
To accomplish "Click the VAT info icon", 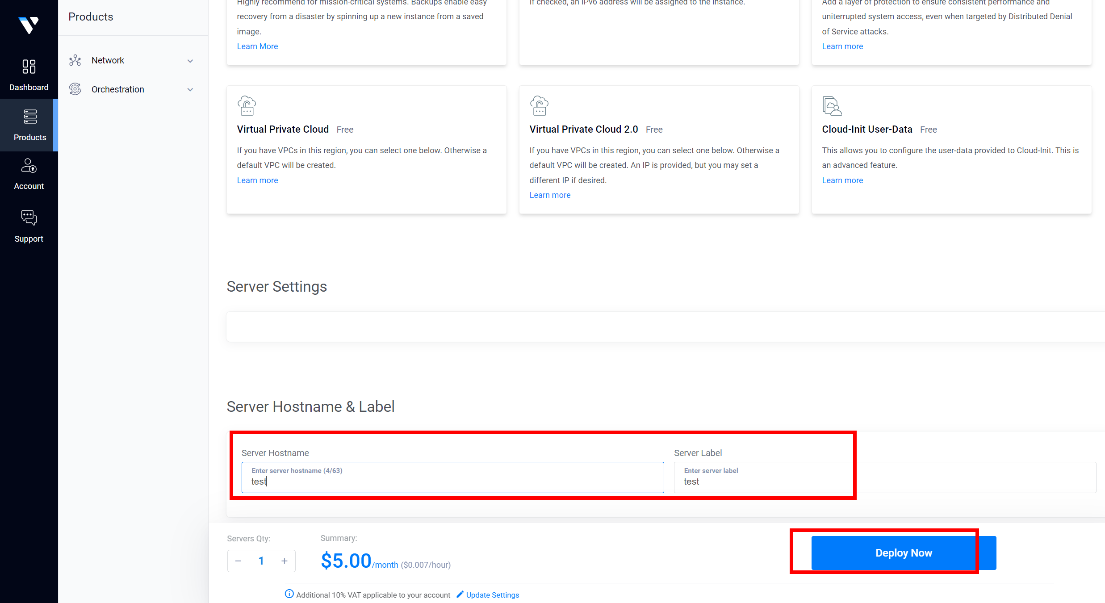I will 289,594.
